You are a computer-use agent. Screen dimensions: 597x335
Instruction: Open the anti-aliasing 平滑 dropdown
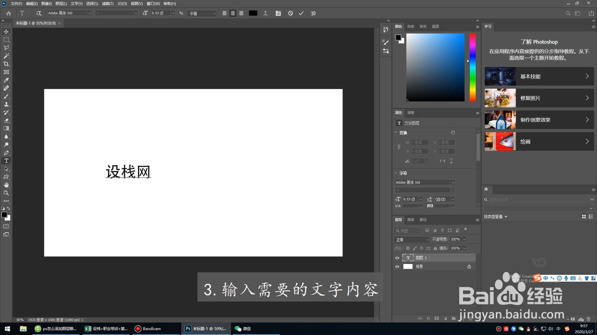(202, 13)
